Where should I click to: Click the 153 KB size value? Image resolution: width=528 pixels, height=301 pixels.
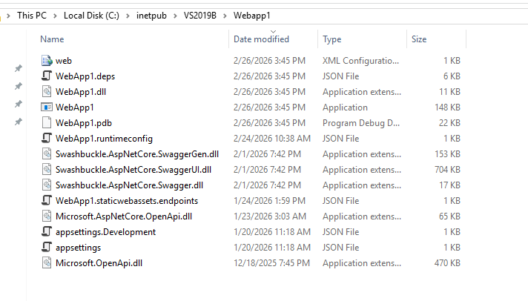[447, 154]
